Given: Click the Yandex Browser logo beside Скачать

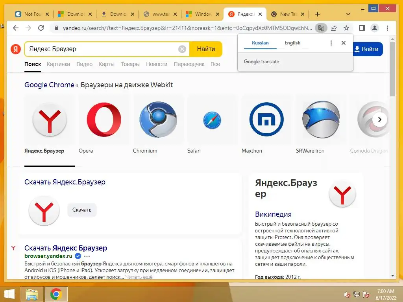Looking at the screenshot, I should 44,211.
